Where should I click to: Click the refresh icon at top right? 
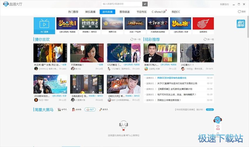pos(239,12)
